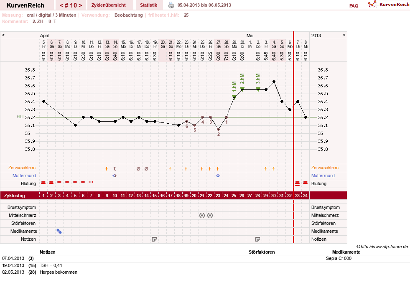
Task: Expand chart with left > arrow in header
Action: point(3,35)
